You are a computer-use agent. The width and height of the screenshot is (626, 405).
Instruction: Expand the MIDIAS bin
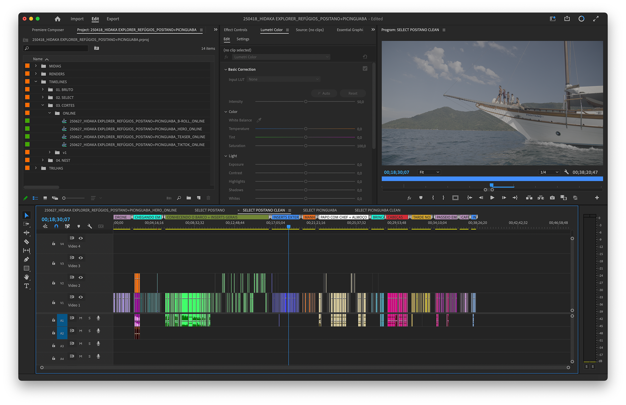pyautogui.click(x=36, y=66)
